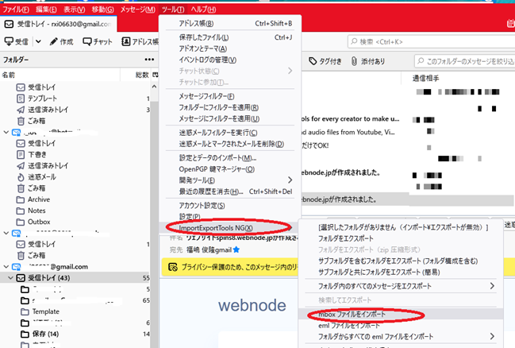
Task: Open the 保存 (14) folder
Action: point(45,334)
